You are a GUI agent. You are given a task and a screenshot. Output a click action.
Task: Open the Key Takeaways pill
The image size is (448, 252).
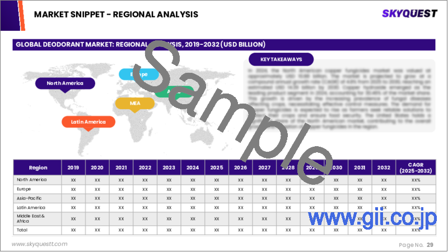click(x=281, y=59)
